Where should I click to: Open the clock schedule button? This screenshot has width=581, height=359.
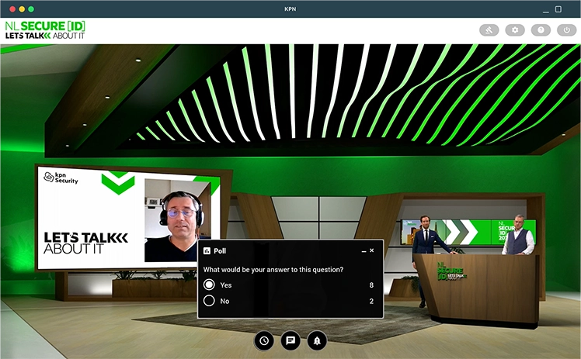click(x=264, y=340)
